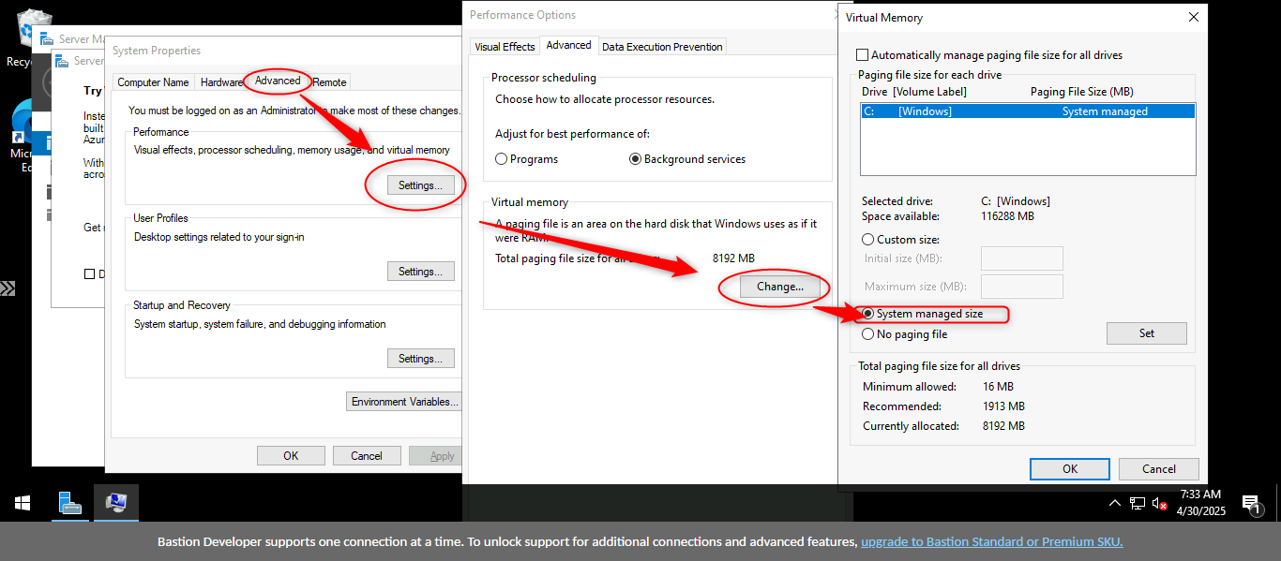Viewport: 1281px width, 561px height.
Task: Open the Windows Start menu
Action: 23,503
